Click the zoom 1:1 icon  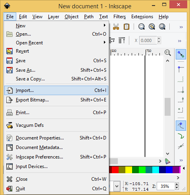[168, 53]
